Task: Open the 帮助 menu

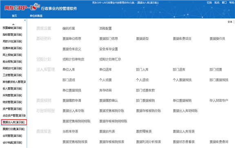Action: click(x=232, y=2)
